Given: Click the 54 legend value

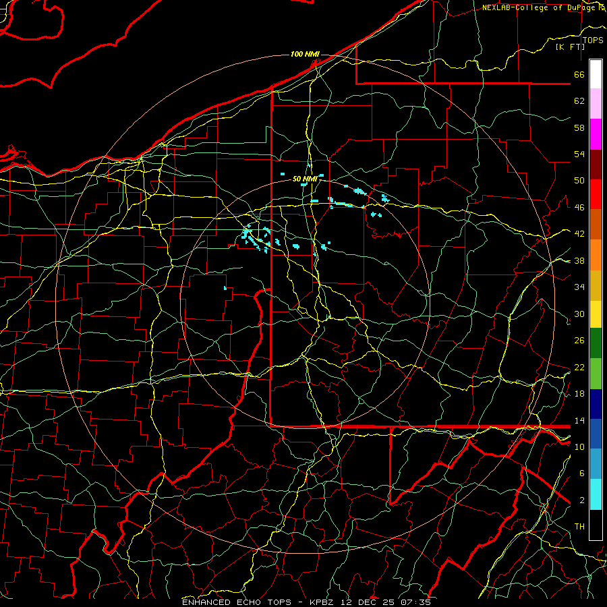Looking at the screenshot, I should 579,154.
